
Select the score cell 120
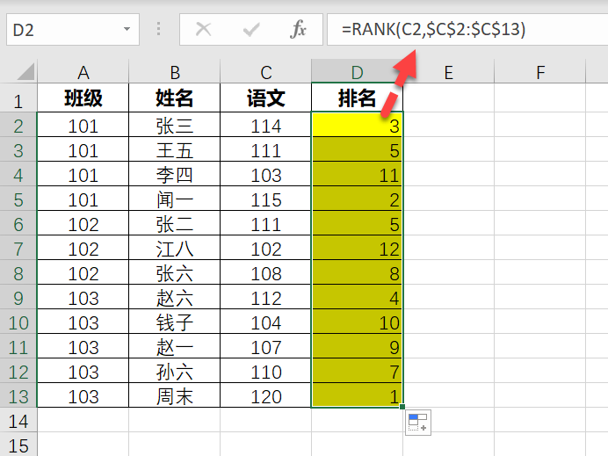coord(266,396)
